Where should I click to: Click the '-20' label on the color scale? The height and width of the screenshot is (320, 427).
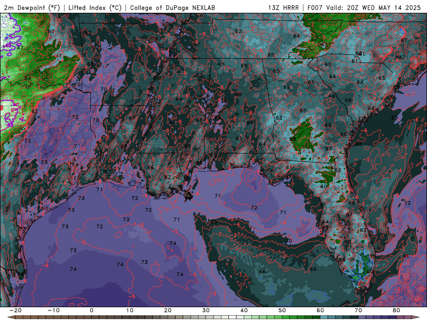click(x=15, y=310)
